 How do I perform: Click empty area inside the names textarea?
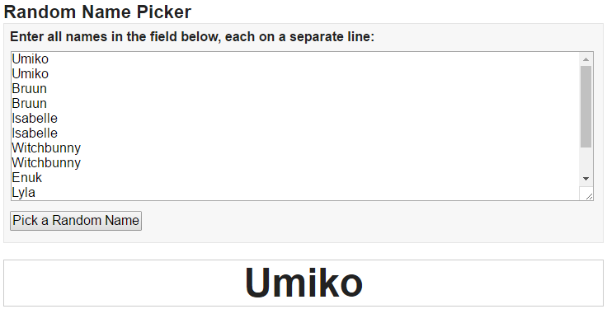[329, 126]
